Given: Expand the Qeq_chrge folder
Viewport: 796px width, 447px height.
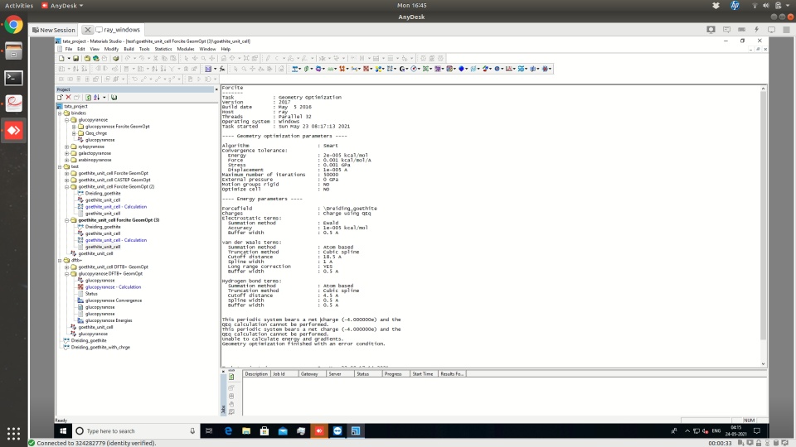Looking at the screenshot, I should (74, 133).
